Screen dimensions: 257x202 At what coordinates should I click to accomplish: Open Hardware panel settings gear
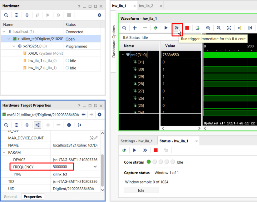(99, 15)
